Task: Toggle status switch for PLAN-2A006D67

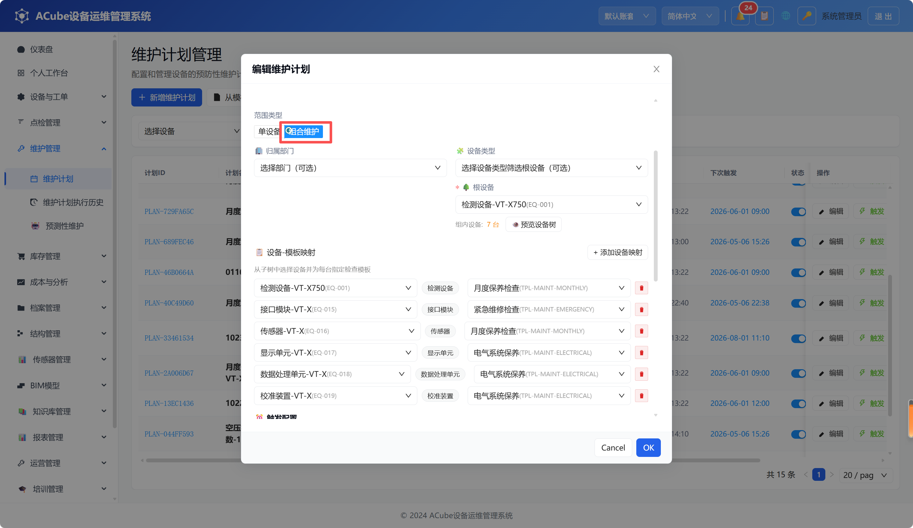Action: (798, 373)
